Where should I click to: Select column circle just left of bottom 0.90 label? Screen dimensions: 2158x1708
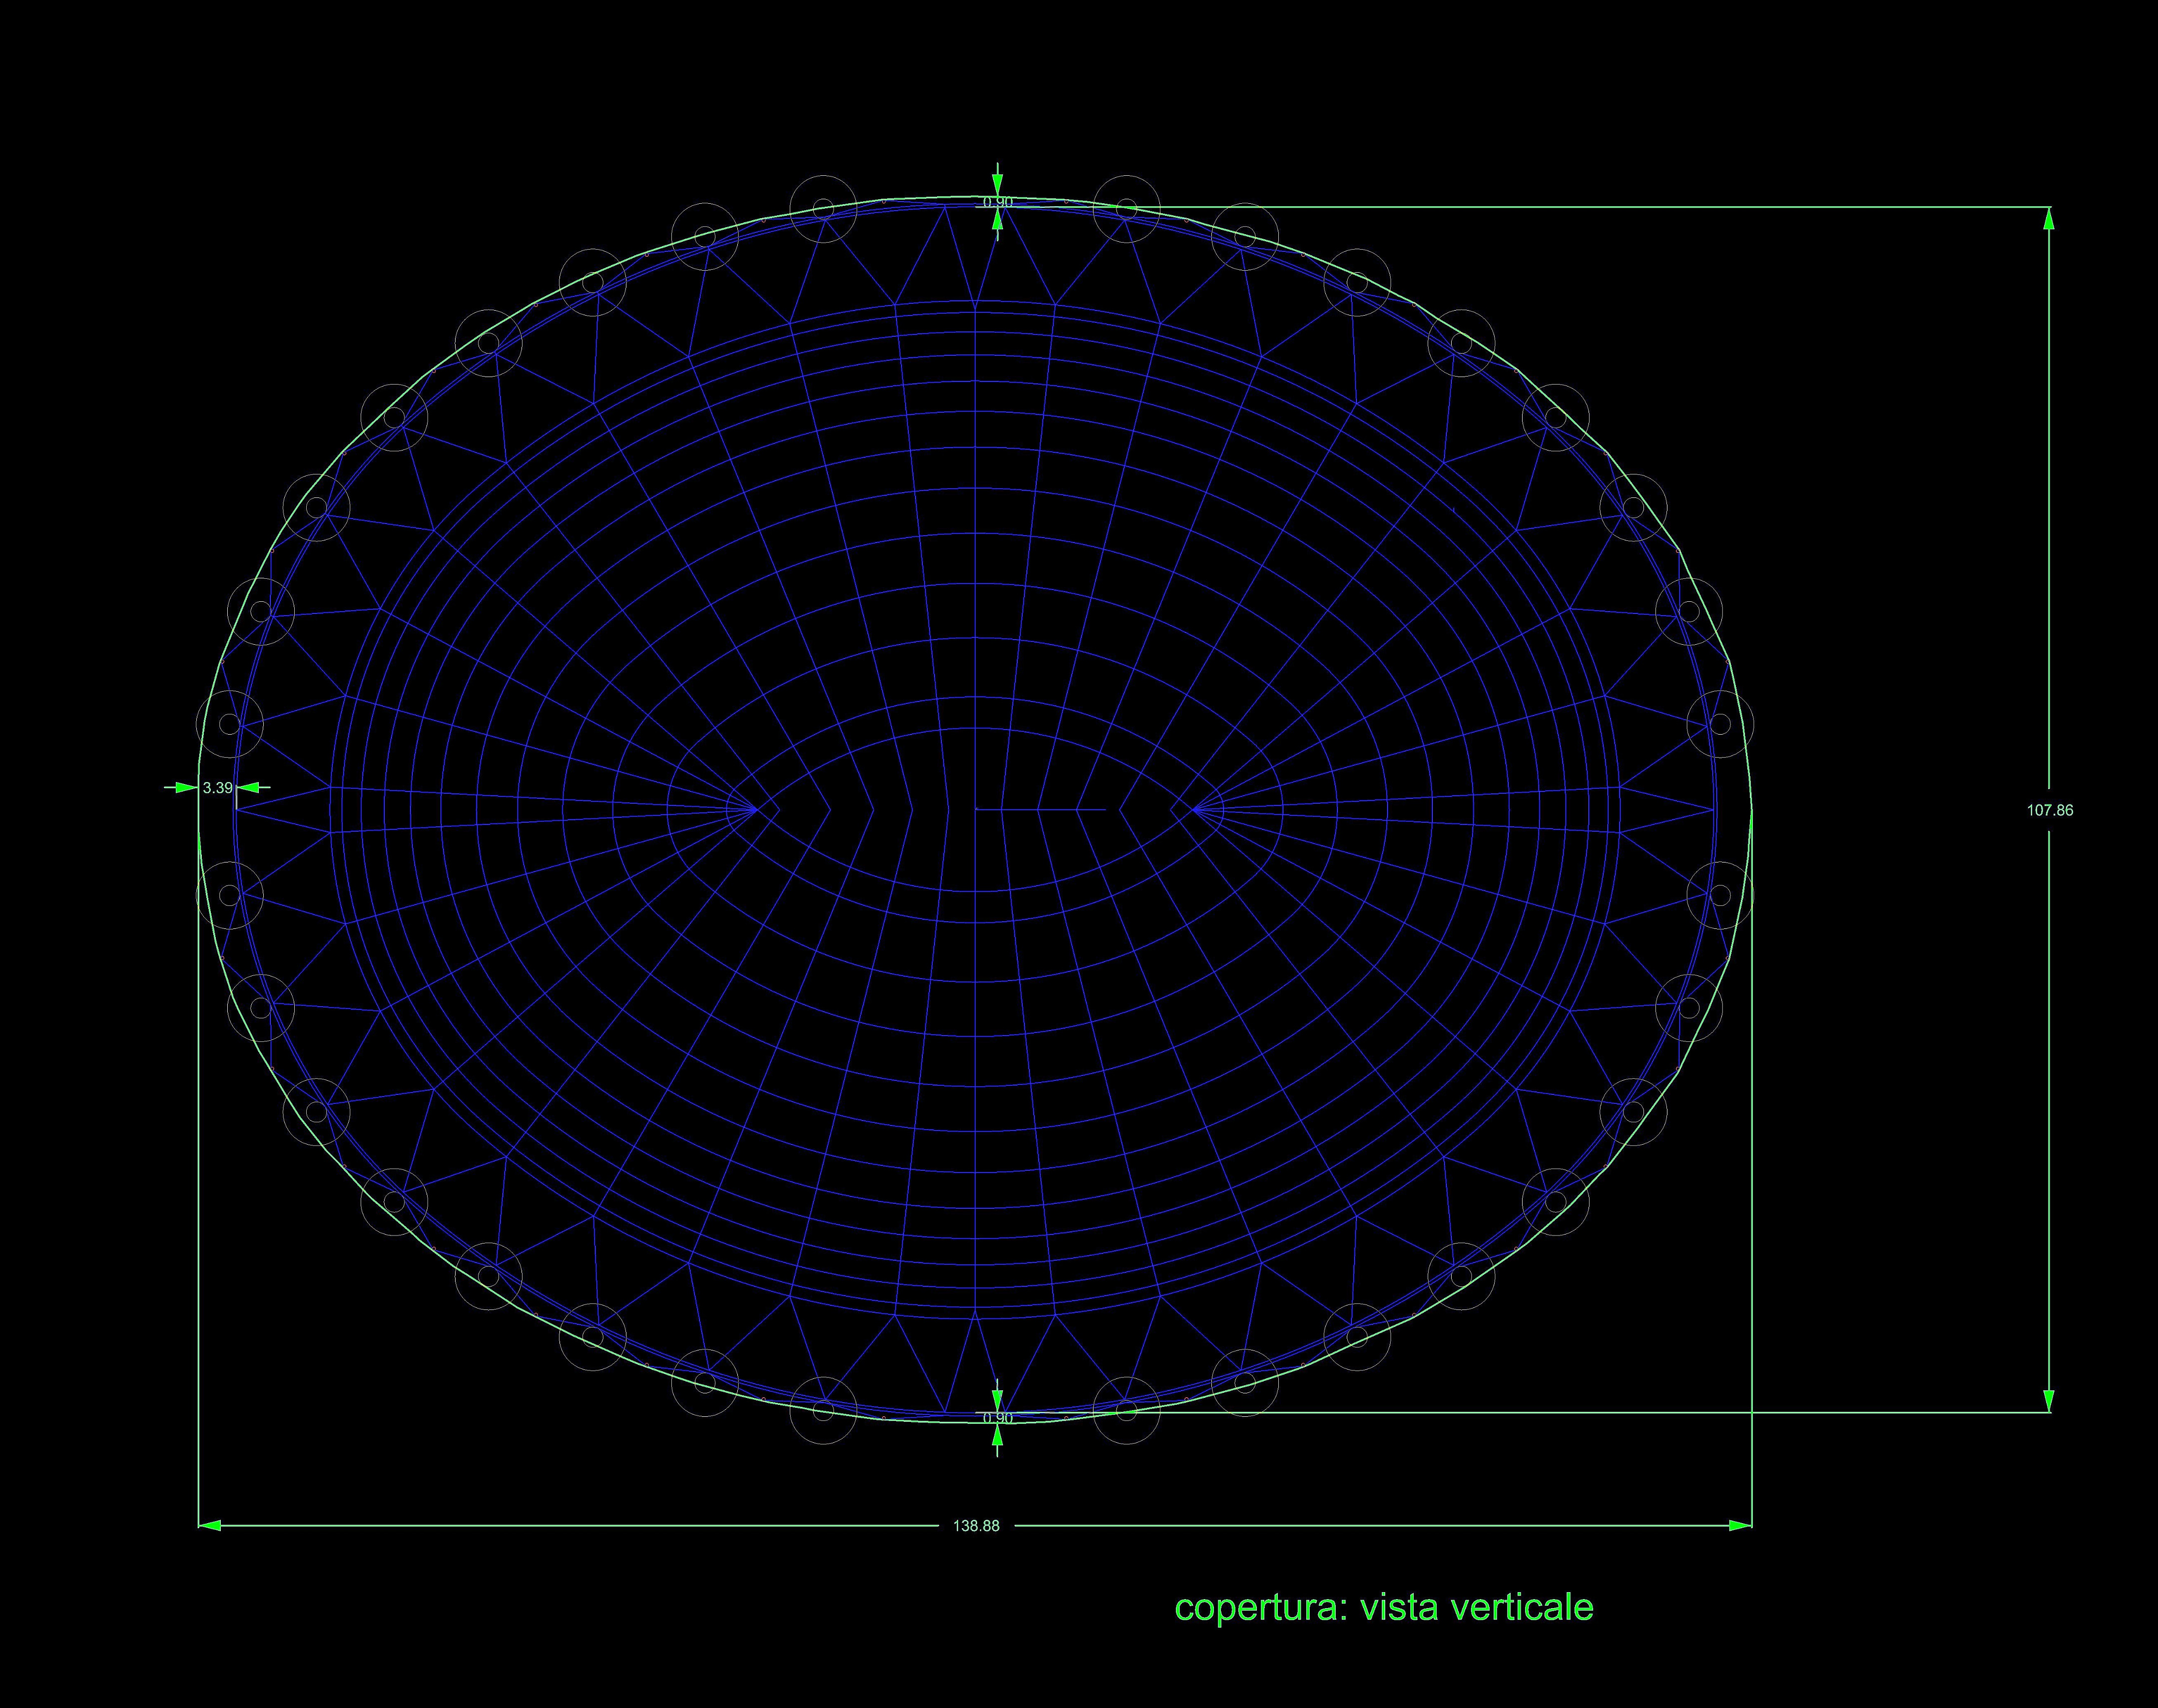coord(823,1410)
